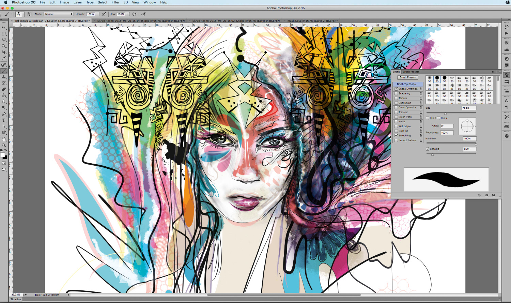Open Tool Preset picker arrow
511x303 pixels.
point(12,14)
